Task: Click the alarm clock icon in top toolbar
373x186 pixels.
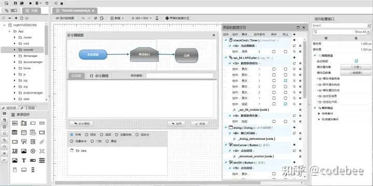Action: coord(47,3)
